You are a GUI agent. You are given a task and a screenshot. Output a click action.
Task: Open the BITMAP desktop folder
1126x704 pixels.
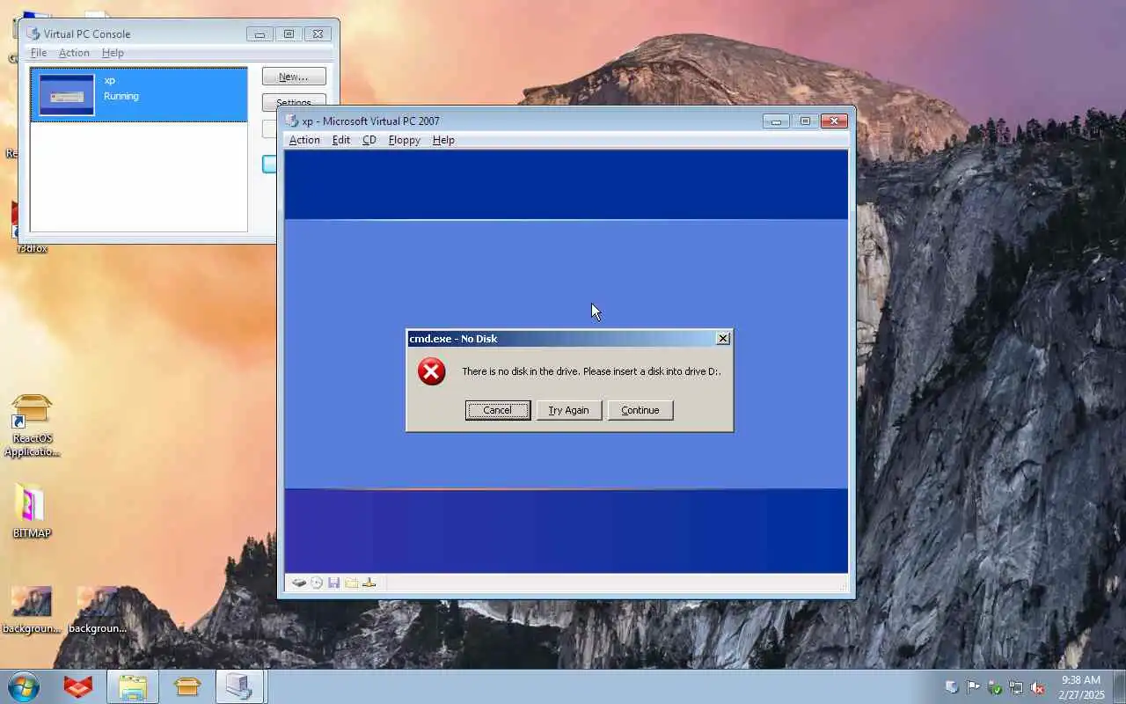pyautogui.click(x=32, y=510)
